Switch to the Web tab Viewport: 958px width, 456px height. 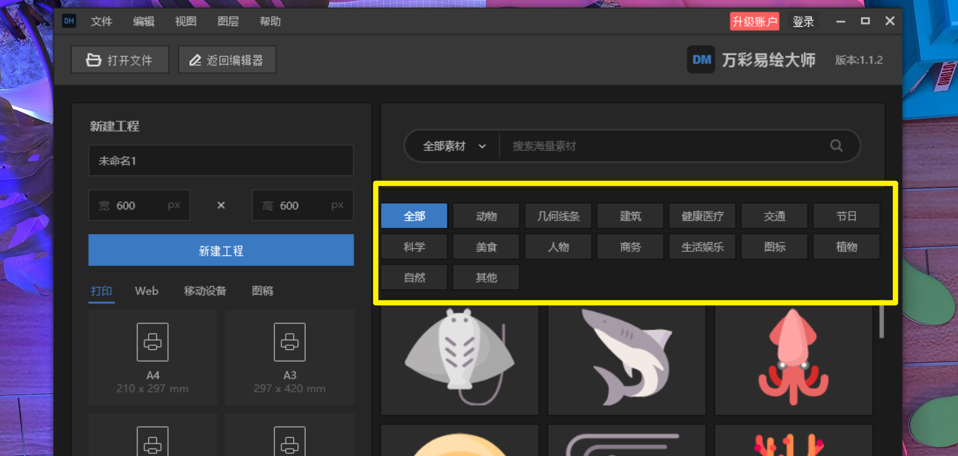pyautogui.click(x=146, y=291)
